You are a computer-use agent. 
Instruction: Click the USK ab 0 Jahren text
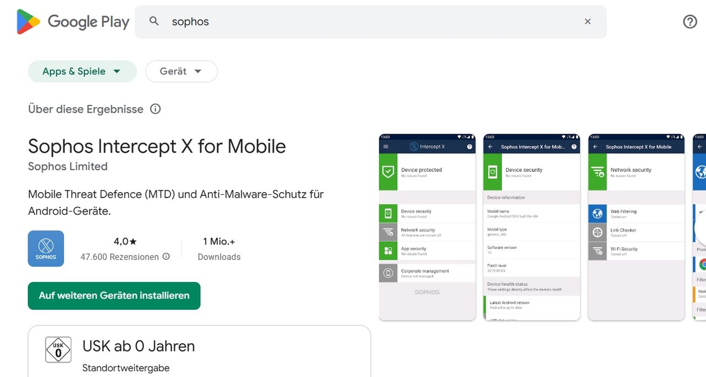click(x=138, y=346)
